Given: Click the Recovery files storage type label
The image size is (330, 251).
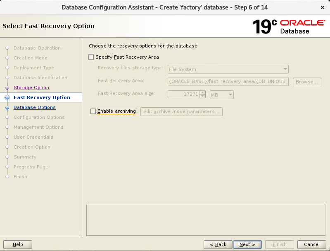Looking at the screenshot, I should pyautogui.click(x=130, y=68).
